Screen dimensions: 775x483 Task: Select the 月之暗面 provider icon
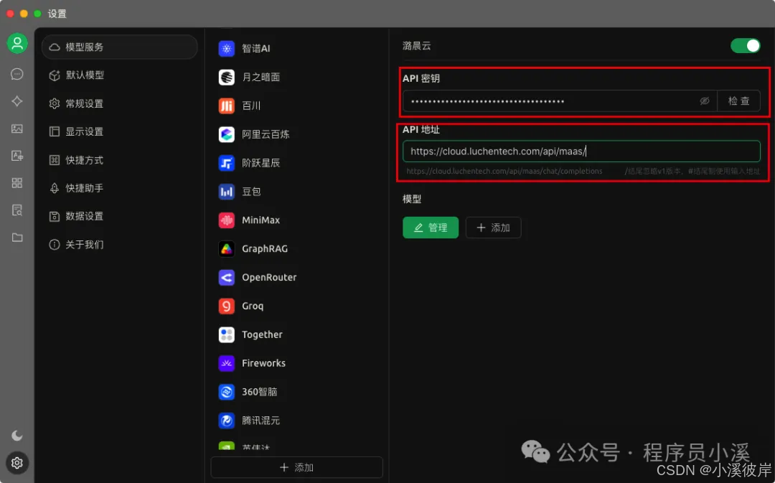tap(226, 77)
